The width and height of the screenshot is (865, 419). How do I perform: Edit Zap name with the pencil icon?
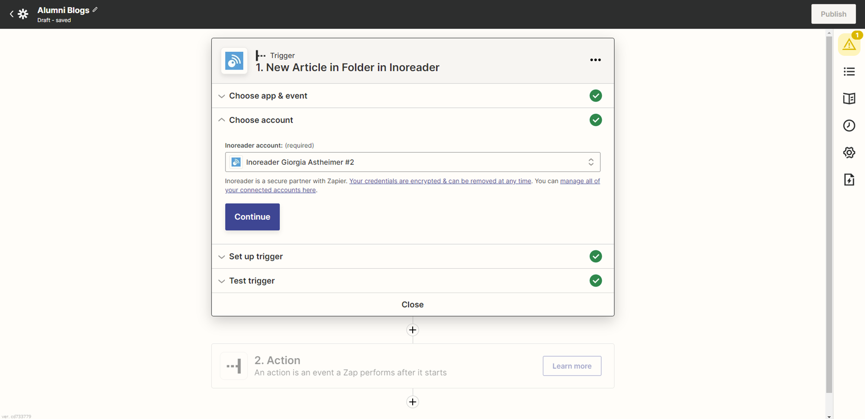pos(95,9)
